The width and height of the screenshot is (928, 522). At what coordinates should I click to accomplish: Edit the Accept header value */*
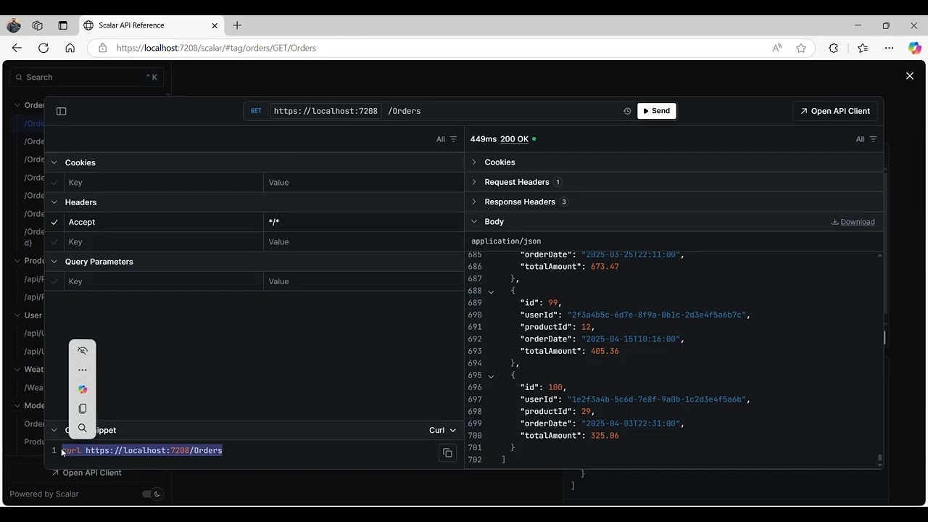coord(363,222)
